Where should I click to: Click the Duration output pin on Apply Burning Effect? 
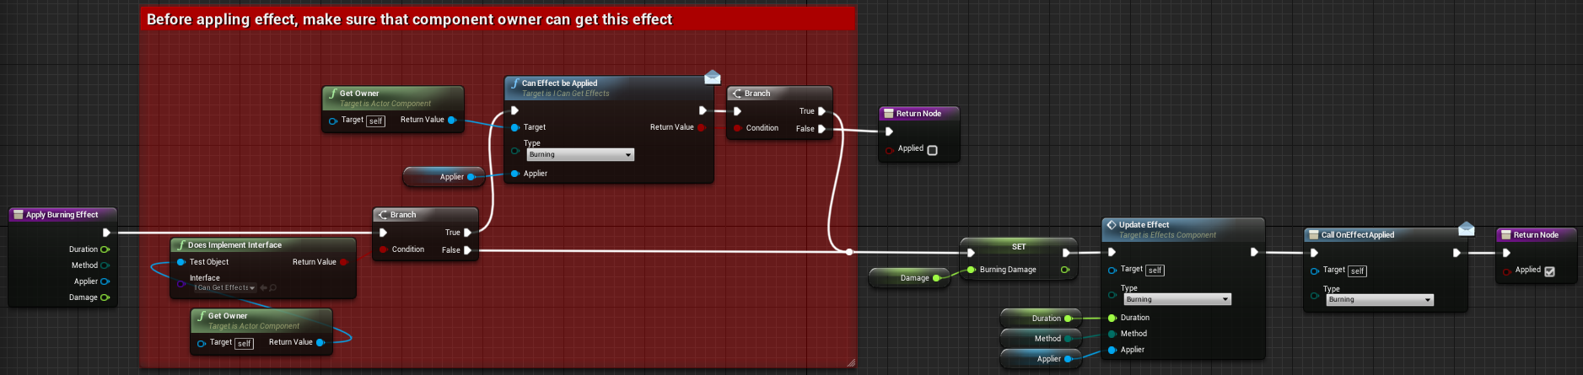point(105,249)
